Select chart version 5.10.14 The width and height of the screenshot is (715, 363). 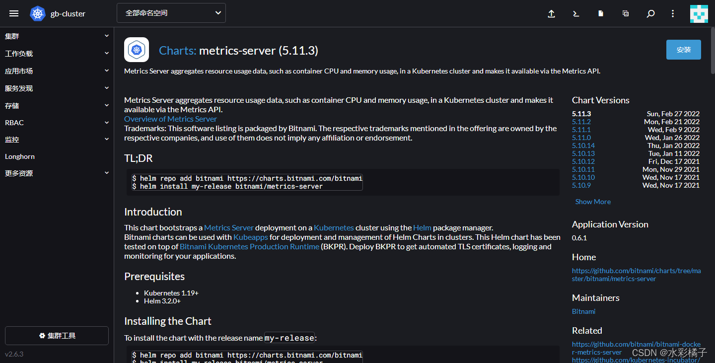583,145
